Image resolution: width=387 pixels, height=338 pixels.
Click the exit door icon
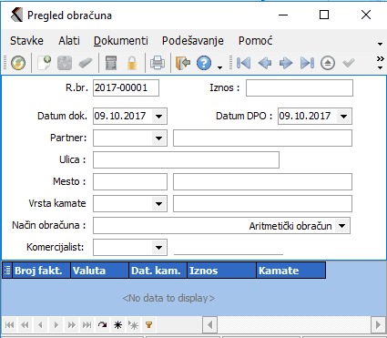coord(183,63)
